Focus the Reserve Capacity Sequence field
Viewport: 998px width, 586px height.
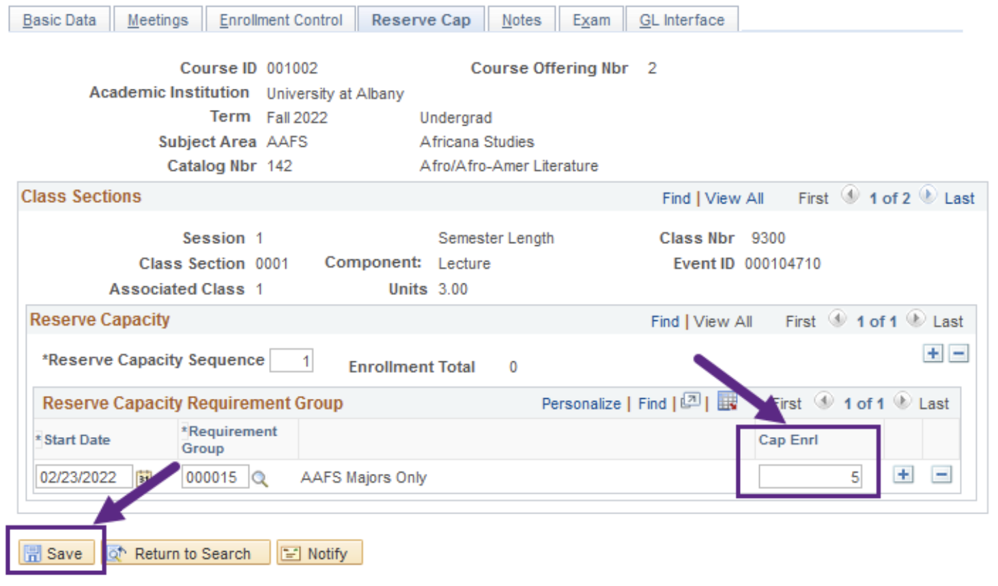[291, 361]
